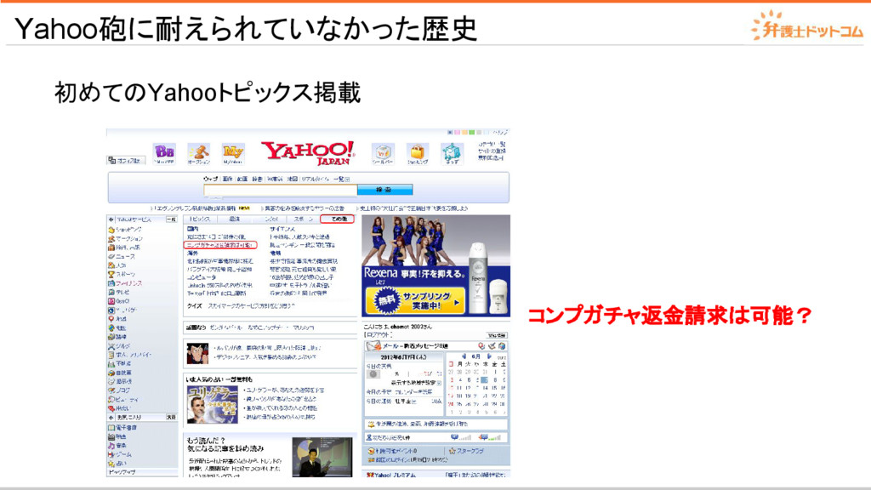Switch search to 動画
The height and width of the screenshot is (490, 871).
pos(242,179)
